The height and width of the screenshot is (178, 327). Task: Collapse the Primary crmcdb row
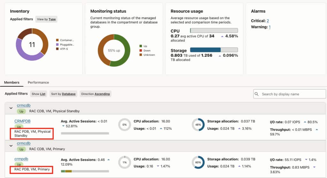pyautogui.click(x=11, y=146)
